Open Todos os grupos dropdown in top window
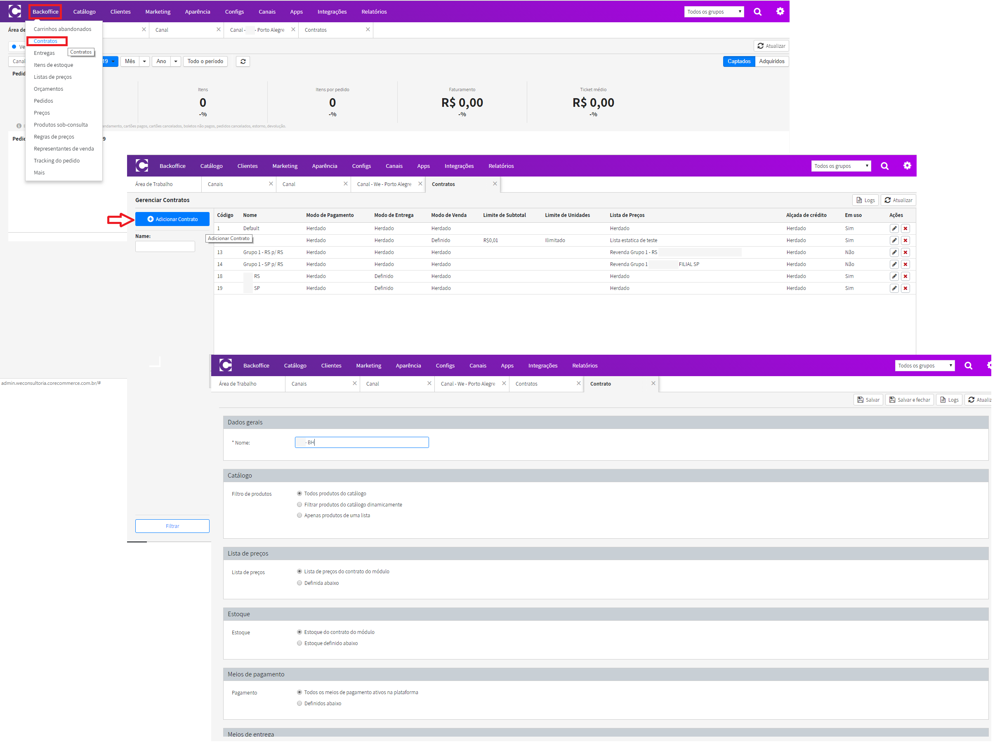The image size is (995, 749). click(714, 12)
